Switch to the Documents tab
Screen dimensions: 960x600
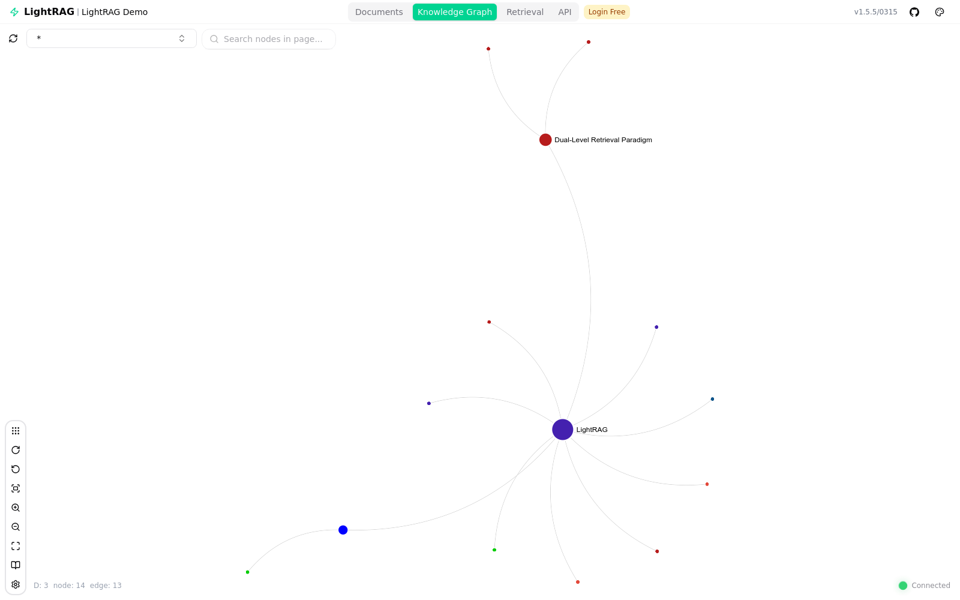pyautogui.click(x=379, y=12)
